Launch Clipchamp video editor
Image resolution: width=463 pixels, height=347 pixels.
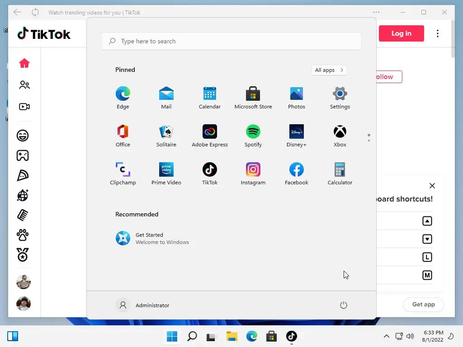[x=123, y=174]
